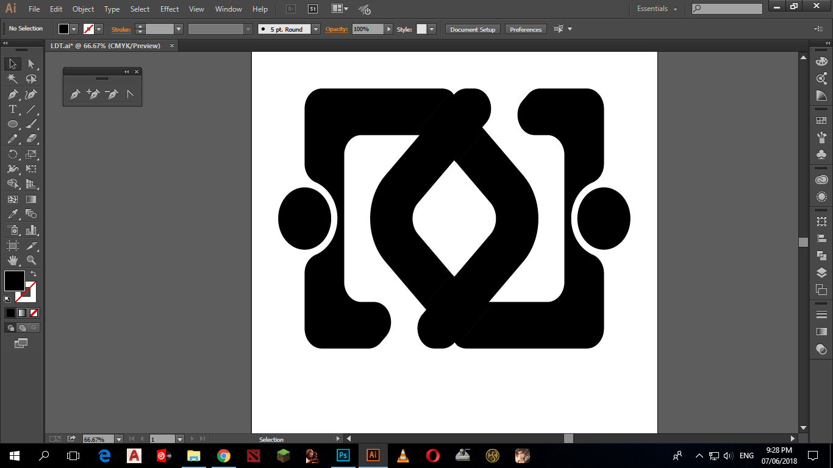
Task: Select the Gradient tool
Action: tap(31, 199)
